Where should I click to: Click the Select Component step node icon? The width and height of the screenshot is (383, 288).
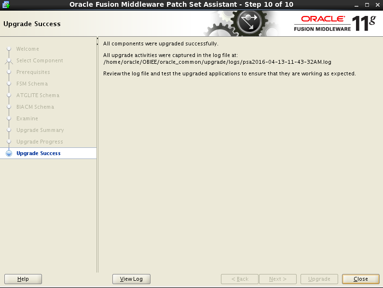(9, 61)
